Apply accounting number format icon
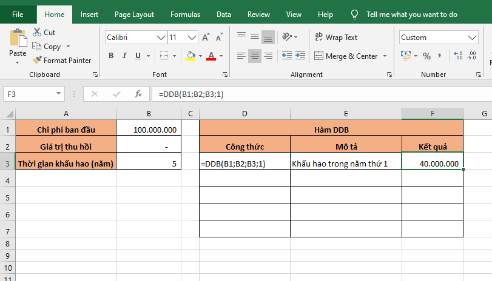 coord(406,56)
